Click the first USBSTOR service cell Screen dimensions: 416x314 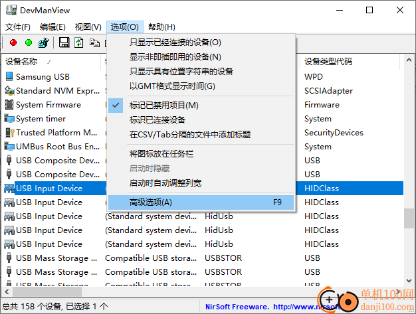click(x=223, y=258)
